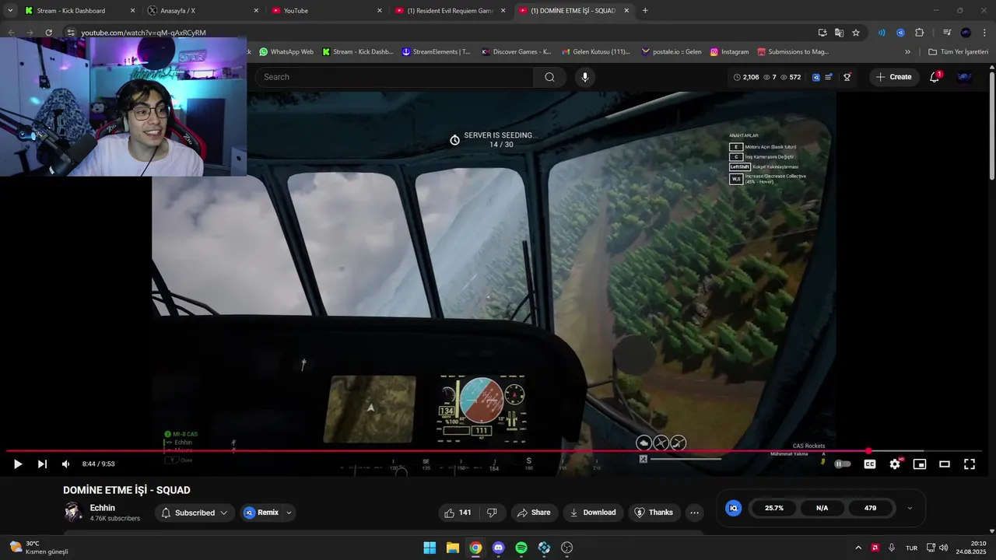Toggle theater mode in the player
This screenshot has width=996, height=560.
(945, 464)
